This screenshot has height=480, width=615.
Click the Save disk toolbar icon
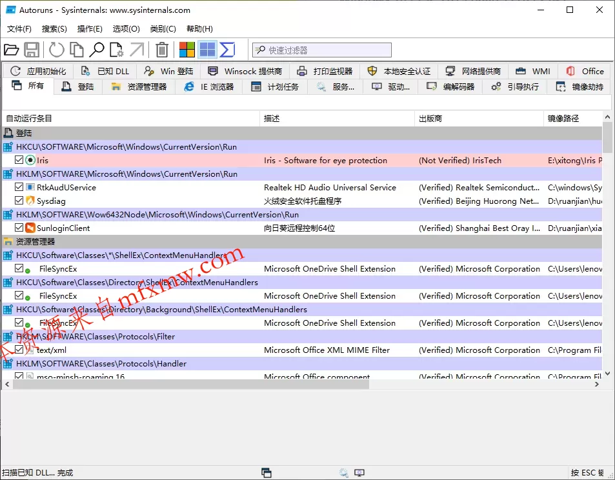pos(32,50)
